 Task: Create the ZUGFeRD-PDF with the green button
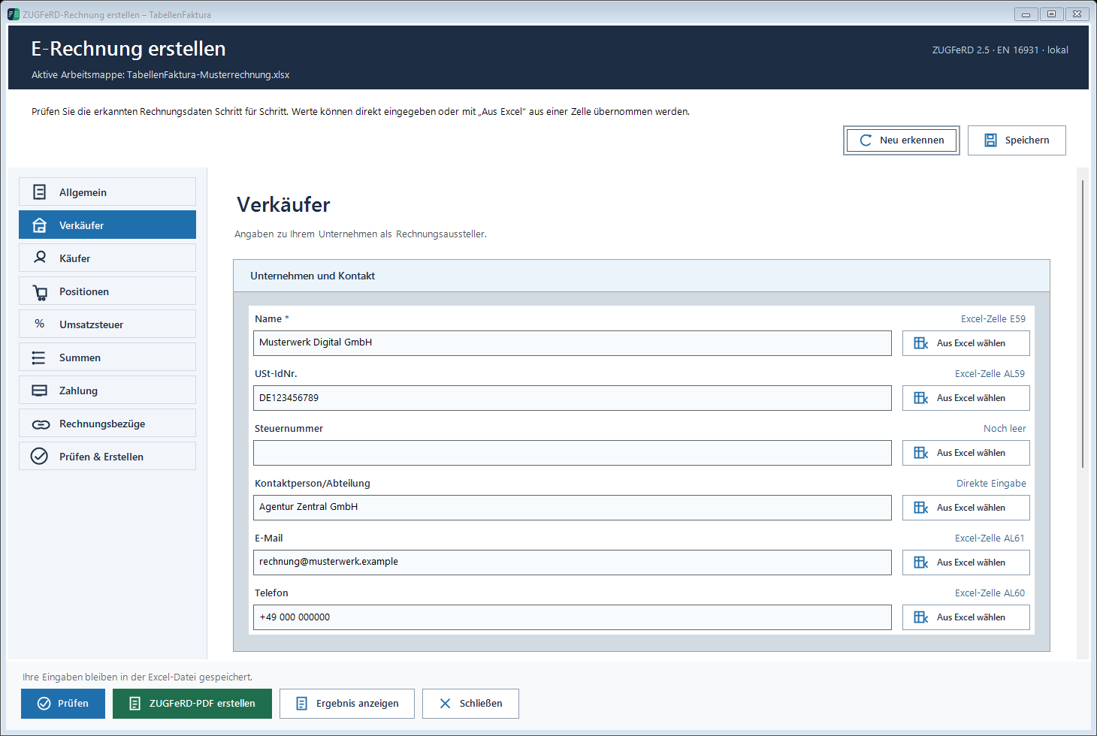[192, 704]
